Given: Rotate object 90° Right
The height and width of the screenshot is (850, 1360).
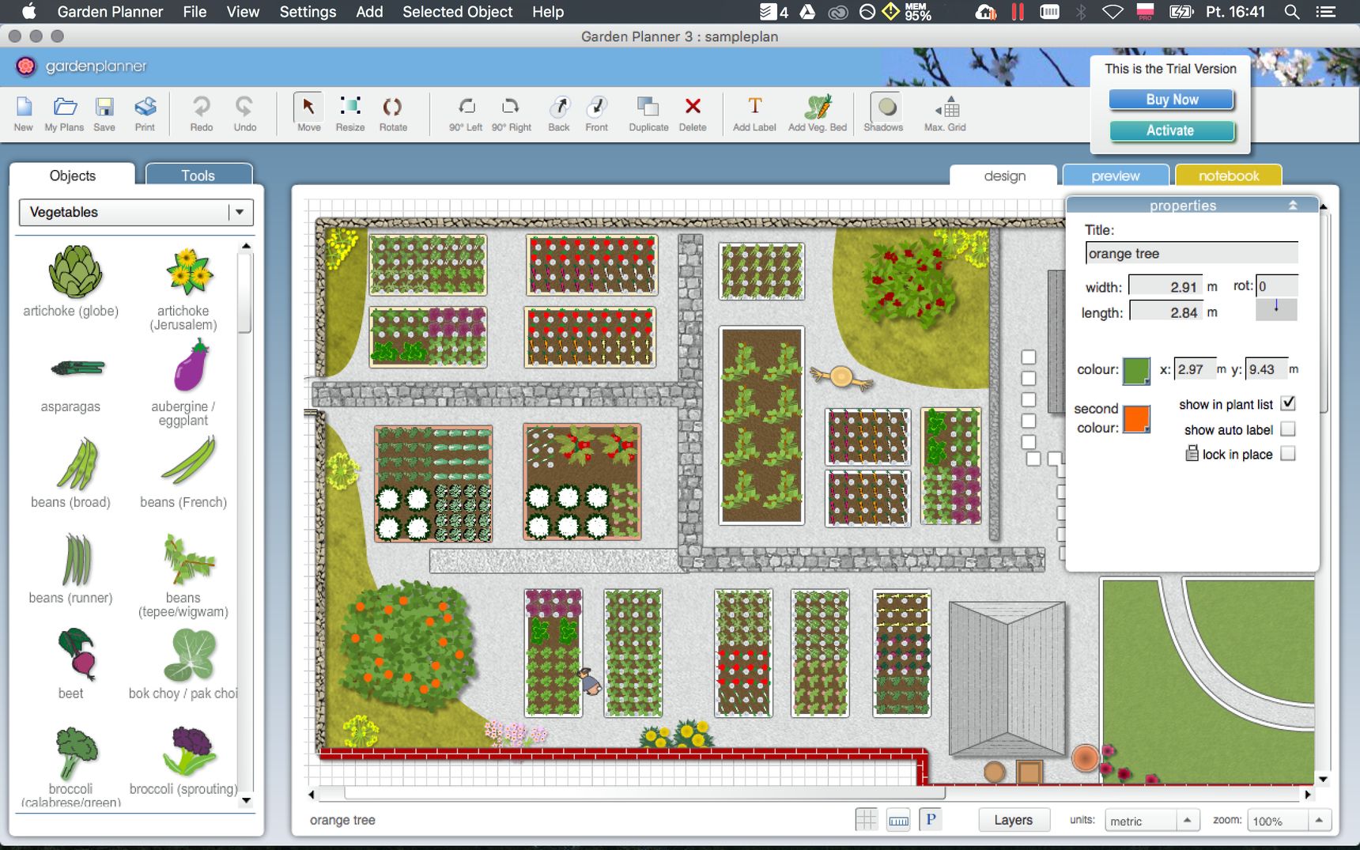Looking at the screenshot, I should pos(511,113).
